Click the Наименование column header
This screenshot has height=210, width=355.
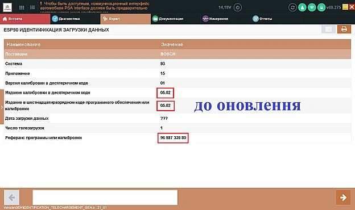point(23,44)
